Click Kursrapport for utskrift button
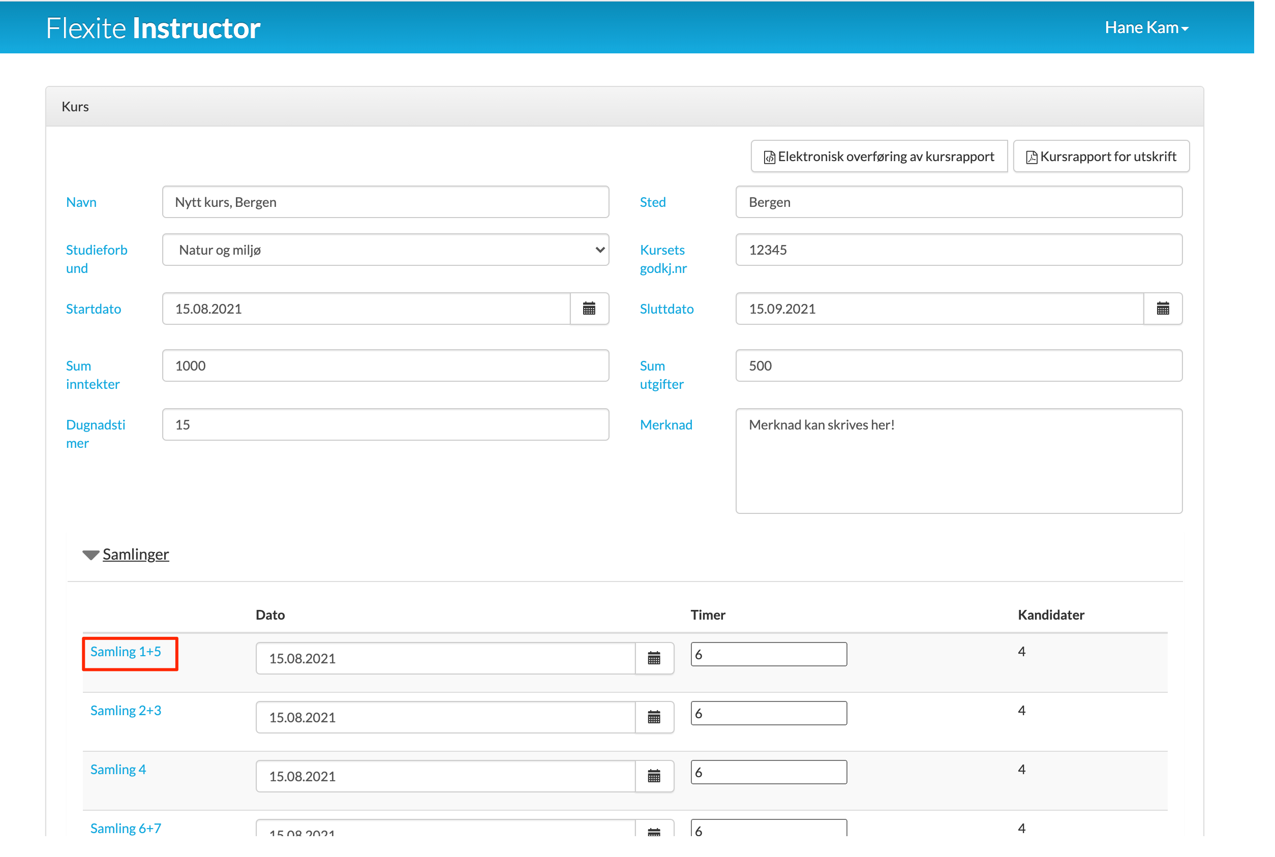 (x=1101, y=157)
